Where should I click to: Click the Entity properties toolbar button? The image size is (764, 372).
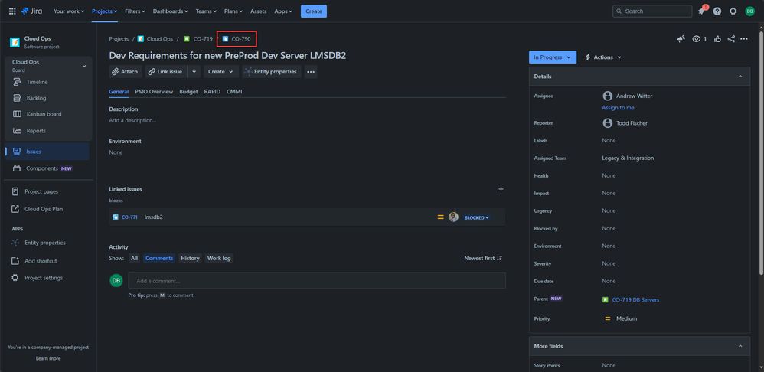[x=272, y=72]
